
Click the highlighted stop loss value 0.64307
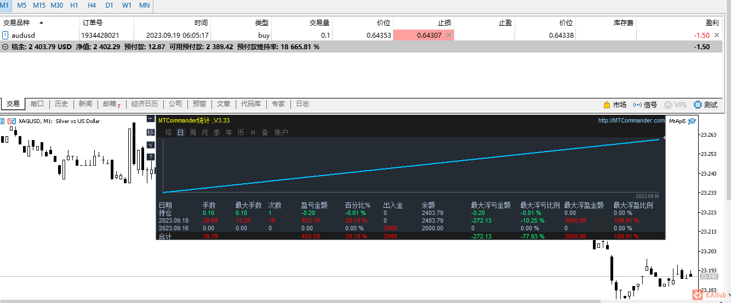coord(429,35)
